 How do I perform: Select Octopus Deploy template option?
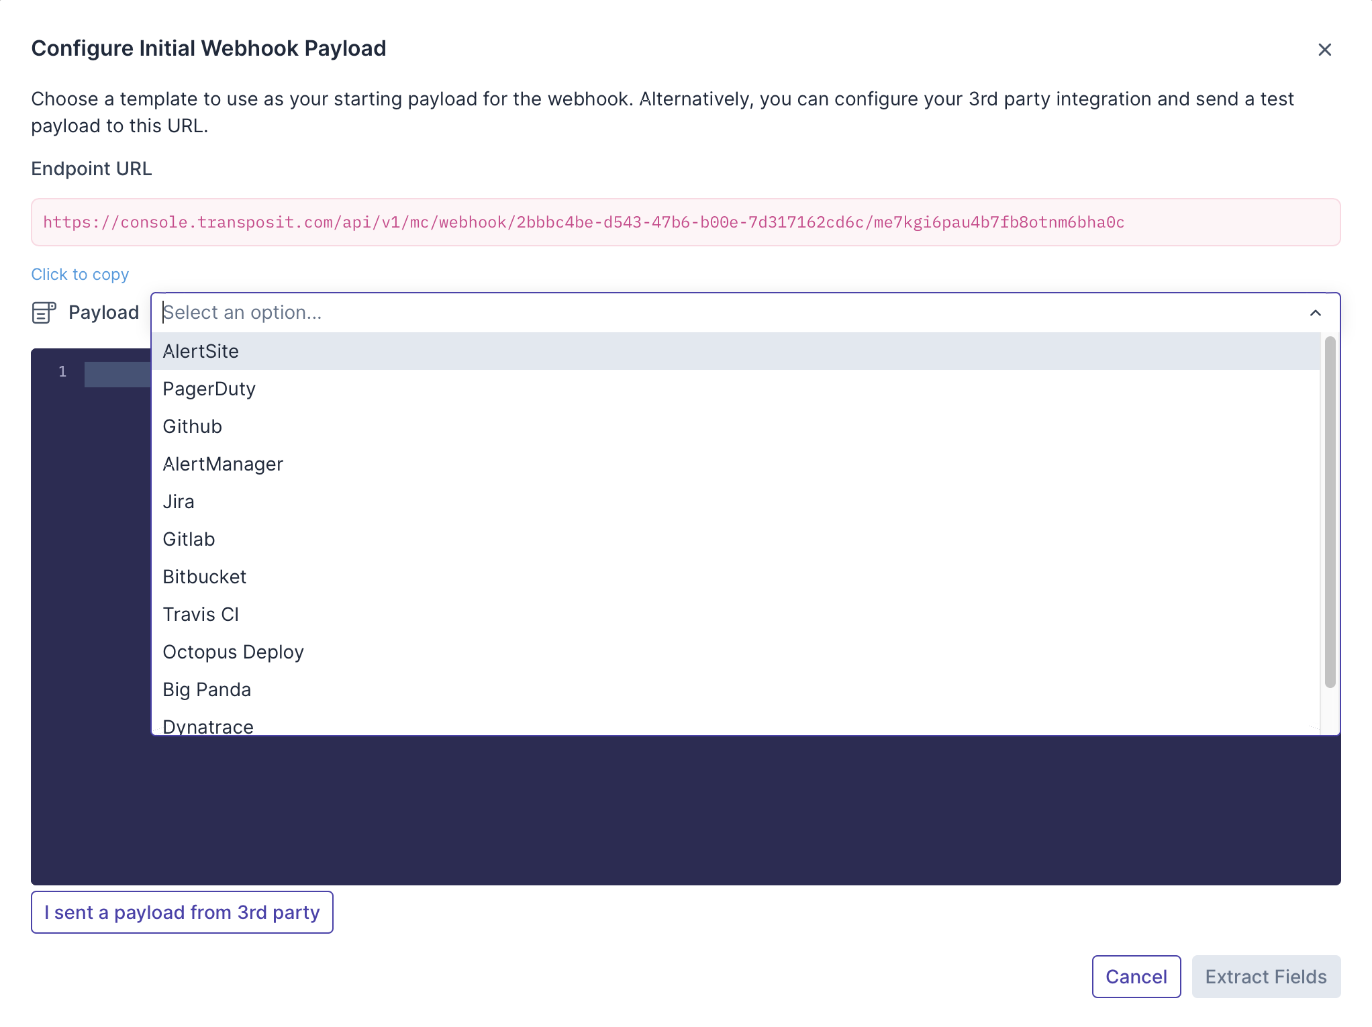click(233, 652)
